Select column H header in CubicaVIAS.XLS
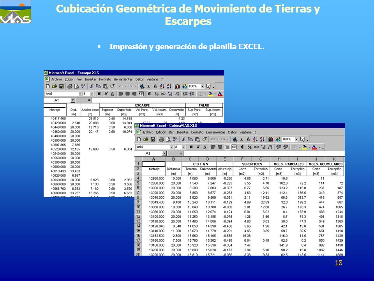The width and height of the screenshot is (374, 281). pos(279,159)
